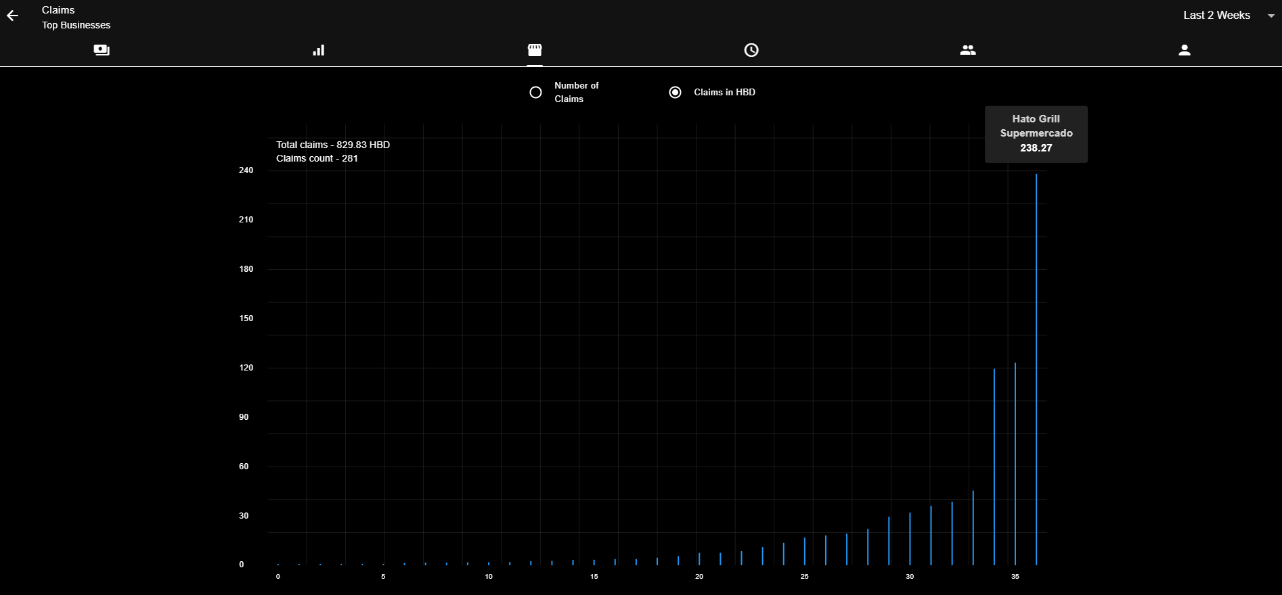Image resolution: width=1282 pixels, height=595 pixels.
Task: Click the Top Businesses subtitle
Action: (76, 25)
